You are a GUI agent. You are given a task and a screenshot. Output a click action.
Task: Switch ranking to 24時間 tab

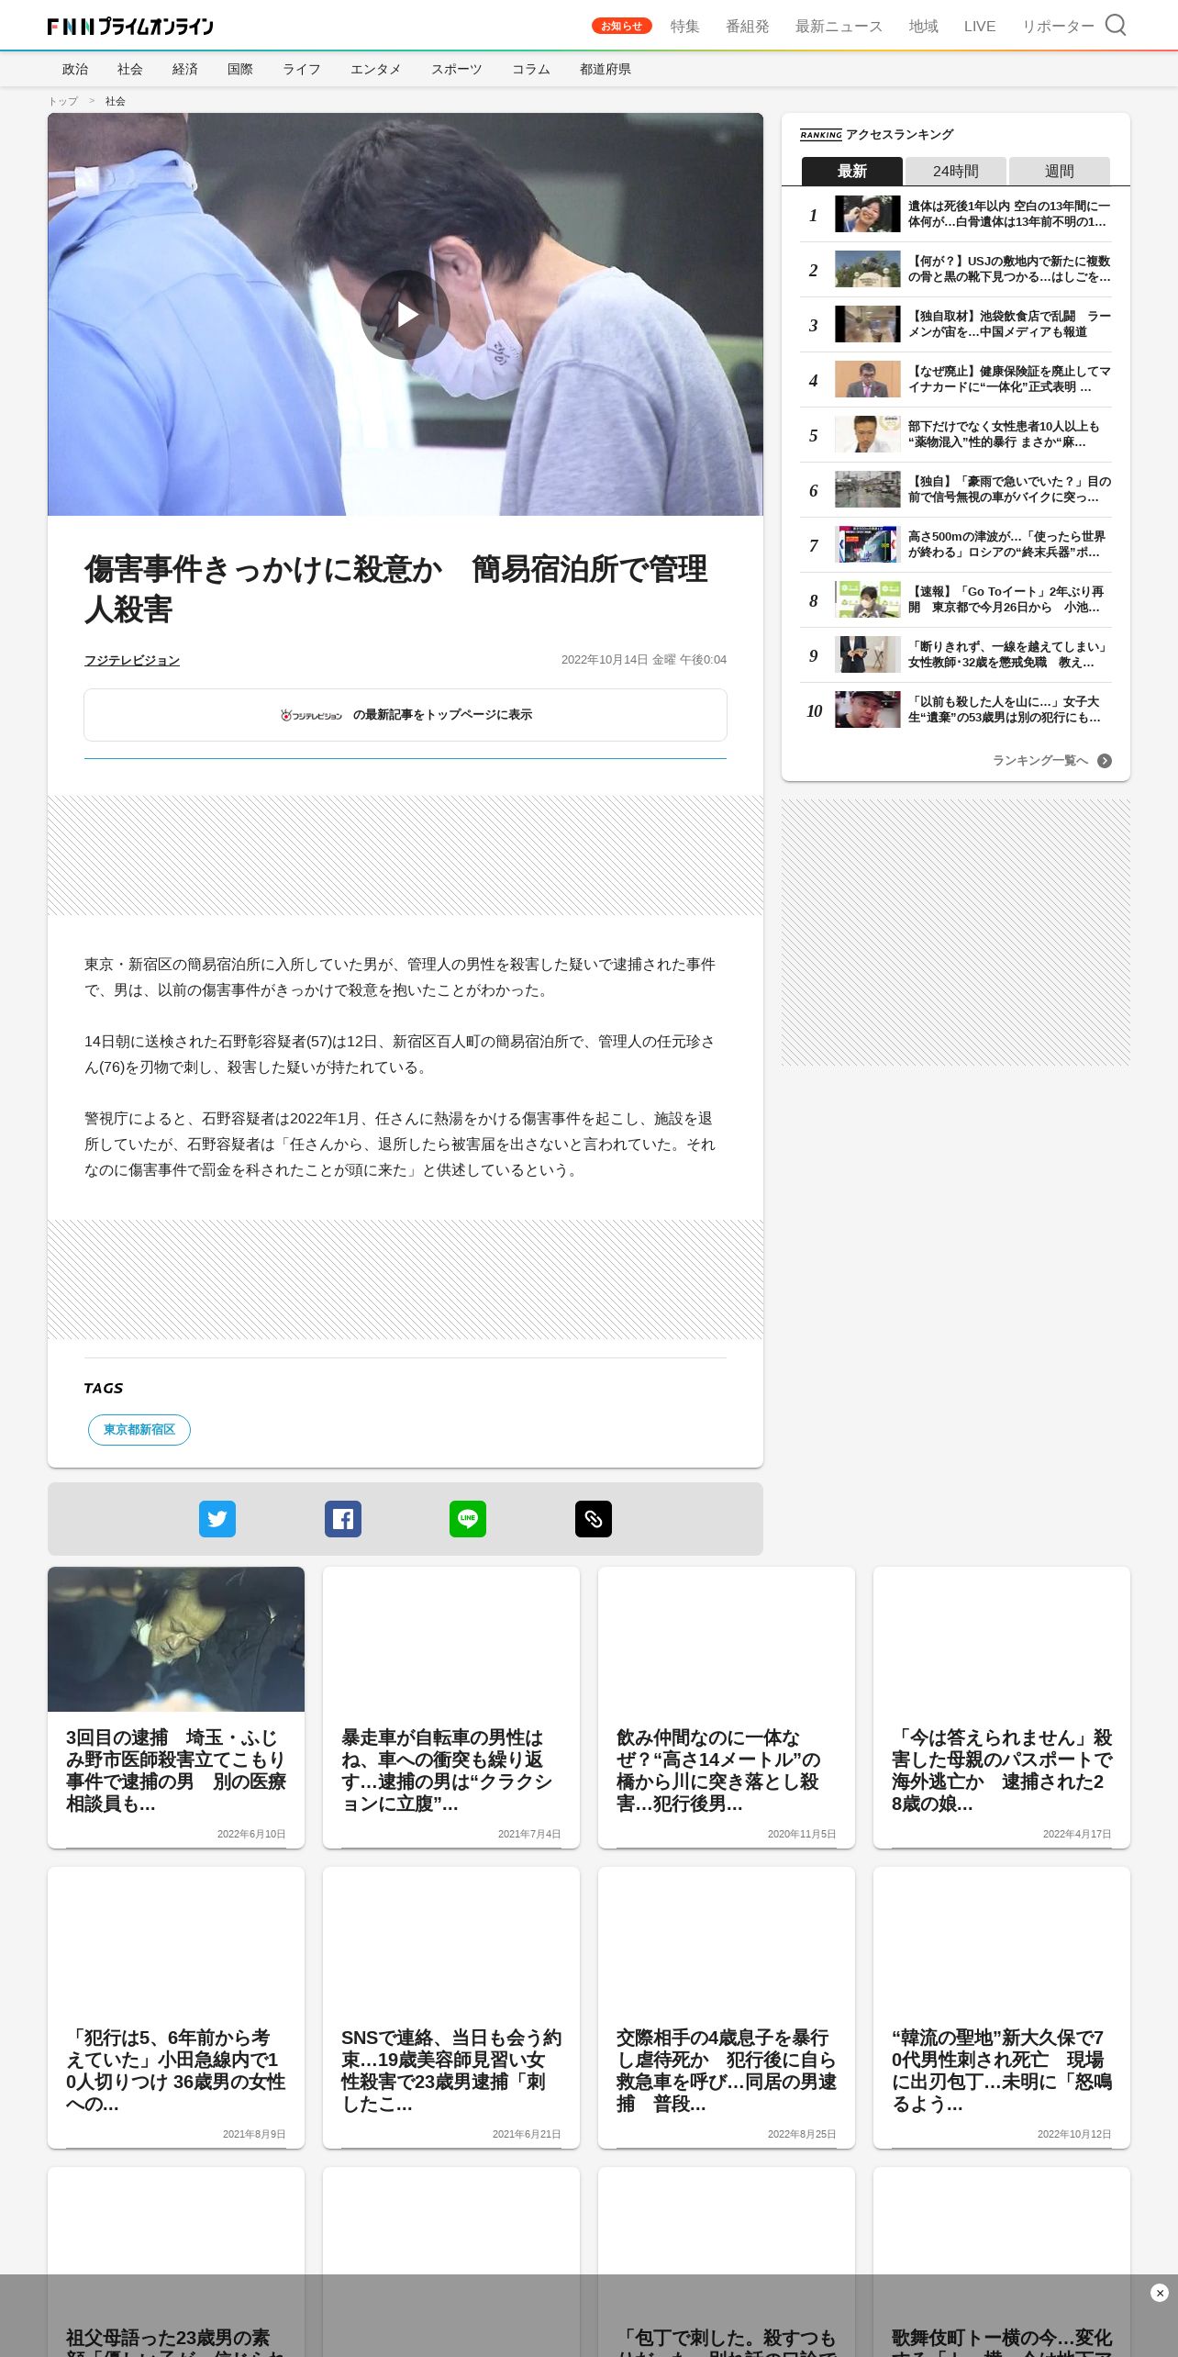click(x=956, y=171)
